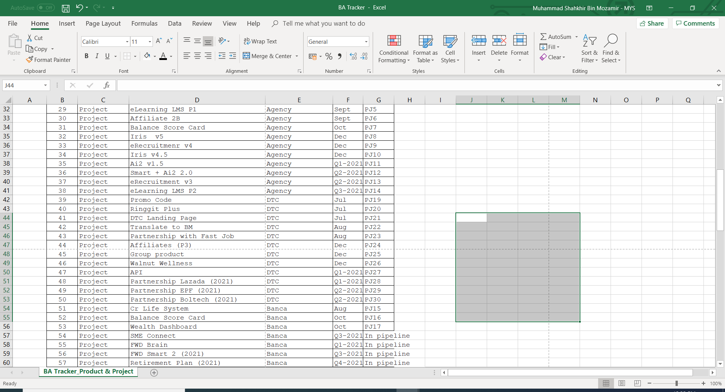The image size is (725, 392).
Task: Toggle bold formatting
Action: point(86,56)
